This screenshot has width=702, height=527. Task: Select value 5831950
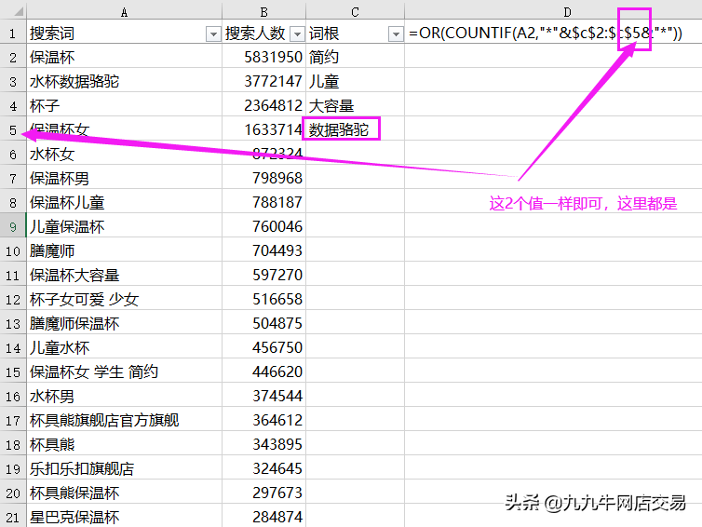point(263,58)
